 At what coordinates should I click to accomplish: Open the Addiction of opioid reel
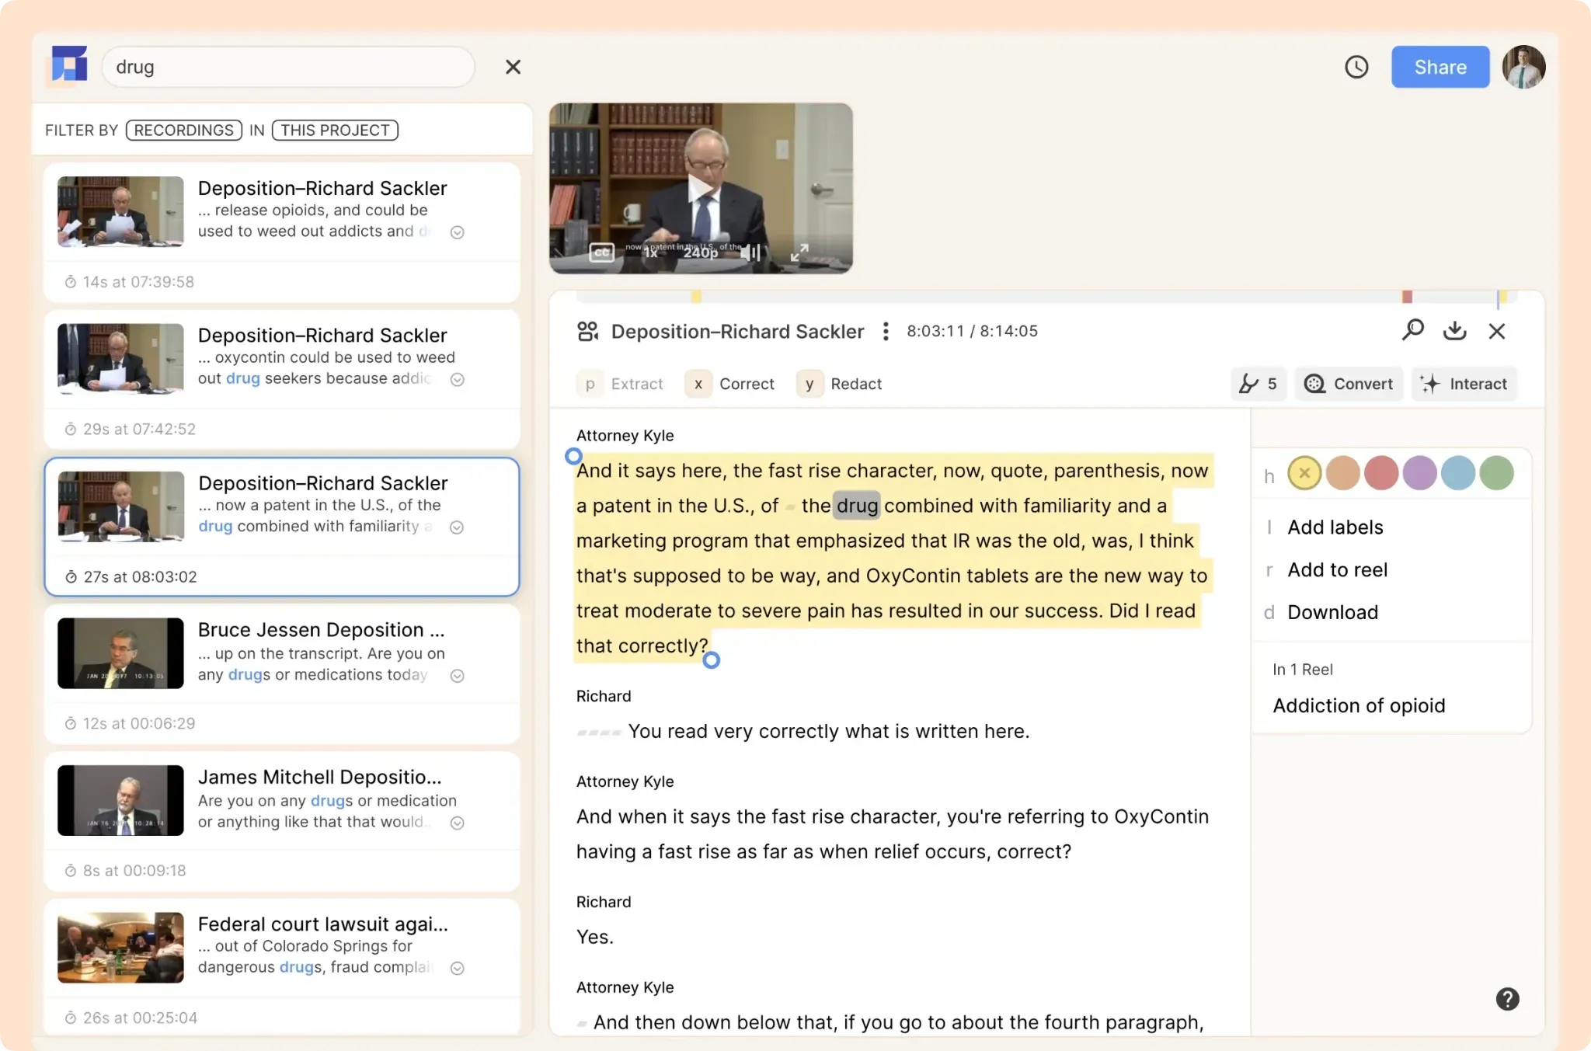click(x=1359, y=706)
